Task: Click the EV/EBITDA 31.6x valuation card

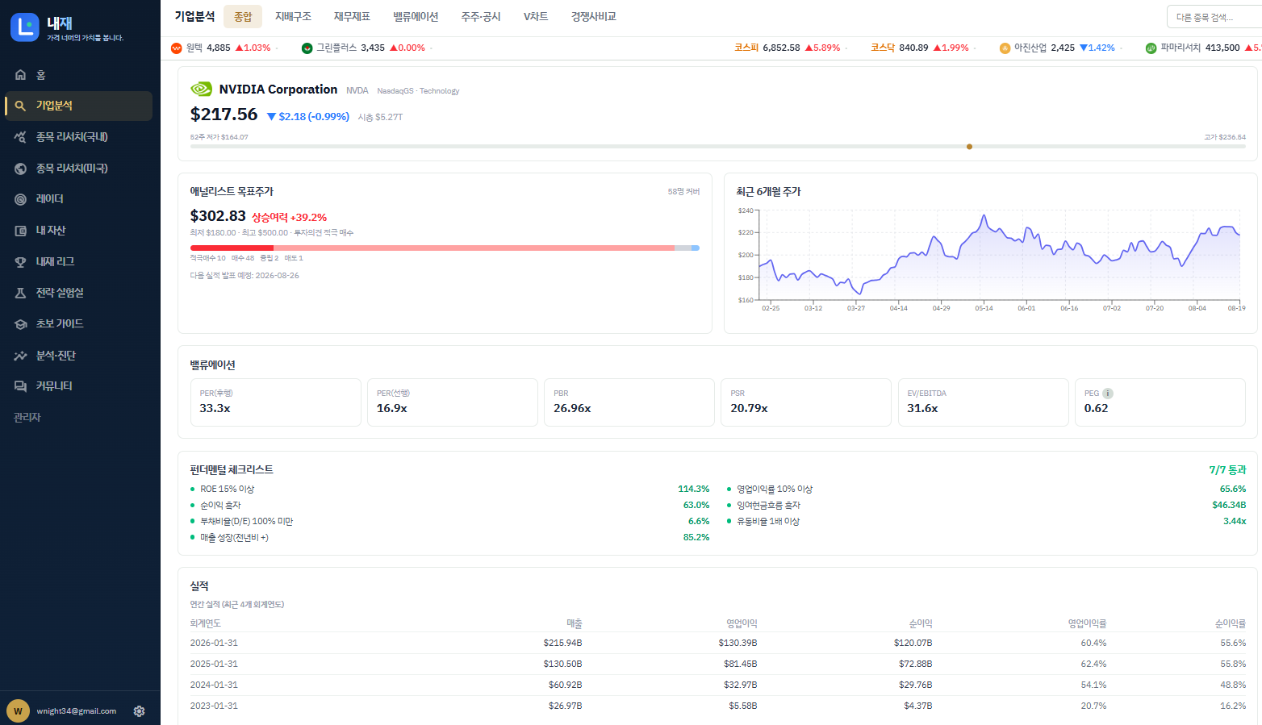Action: pos(984,402)
